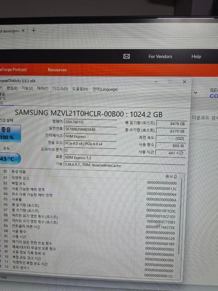Open the 언어(Language) menu
The image size is (218, 291).
point(105,89)
